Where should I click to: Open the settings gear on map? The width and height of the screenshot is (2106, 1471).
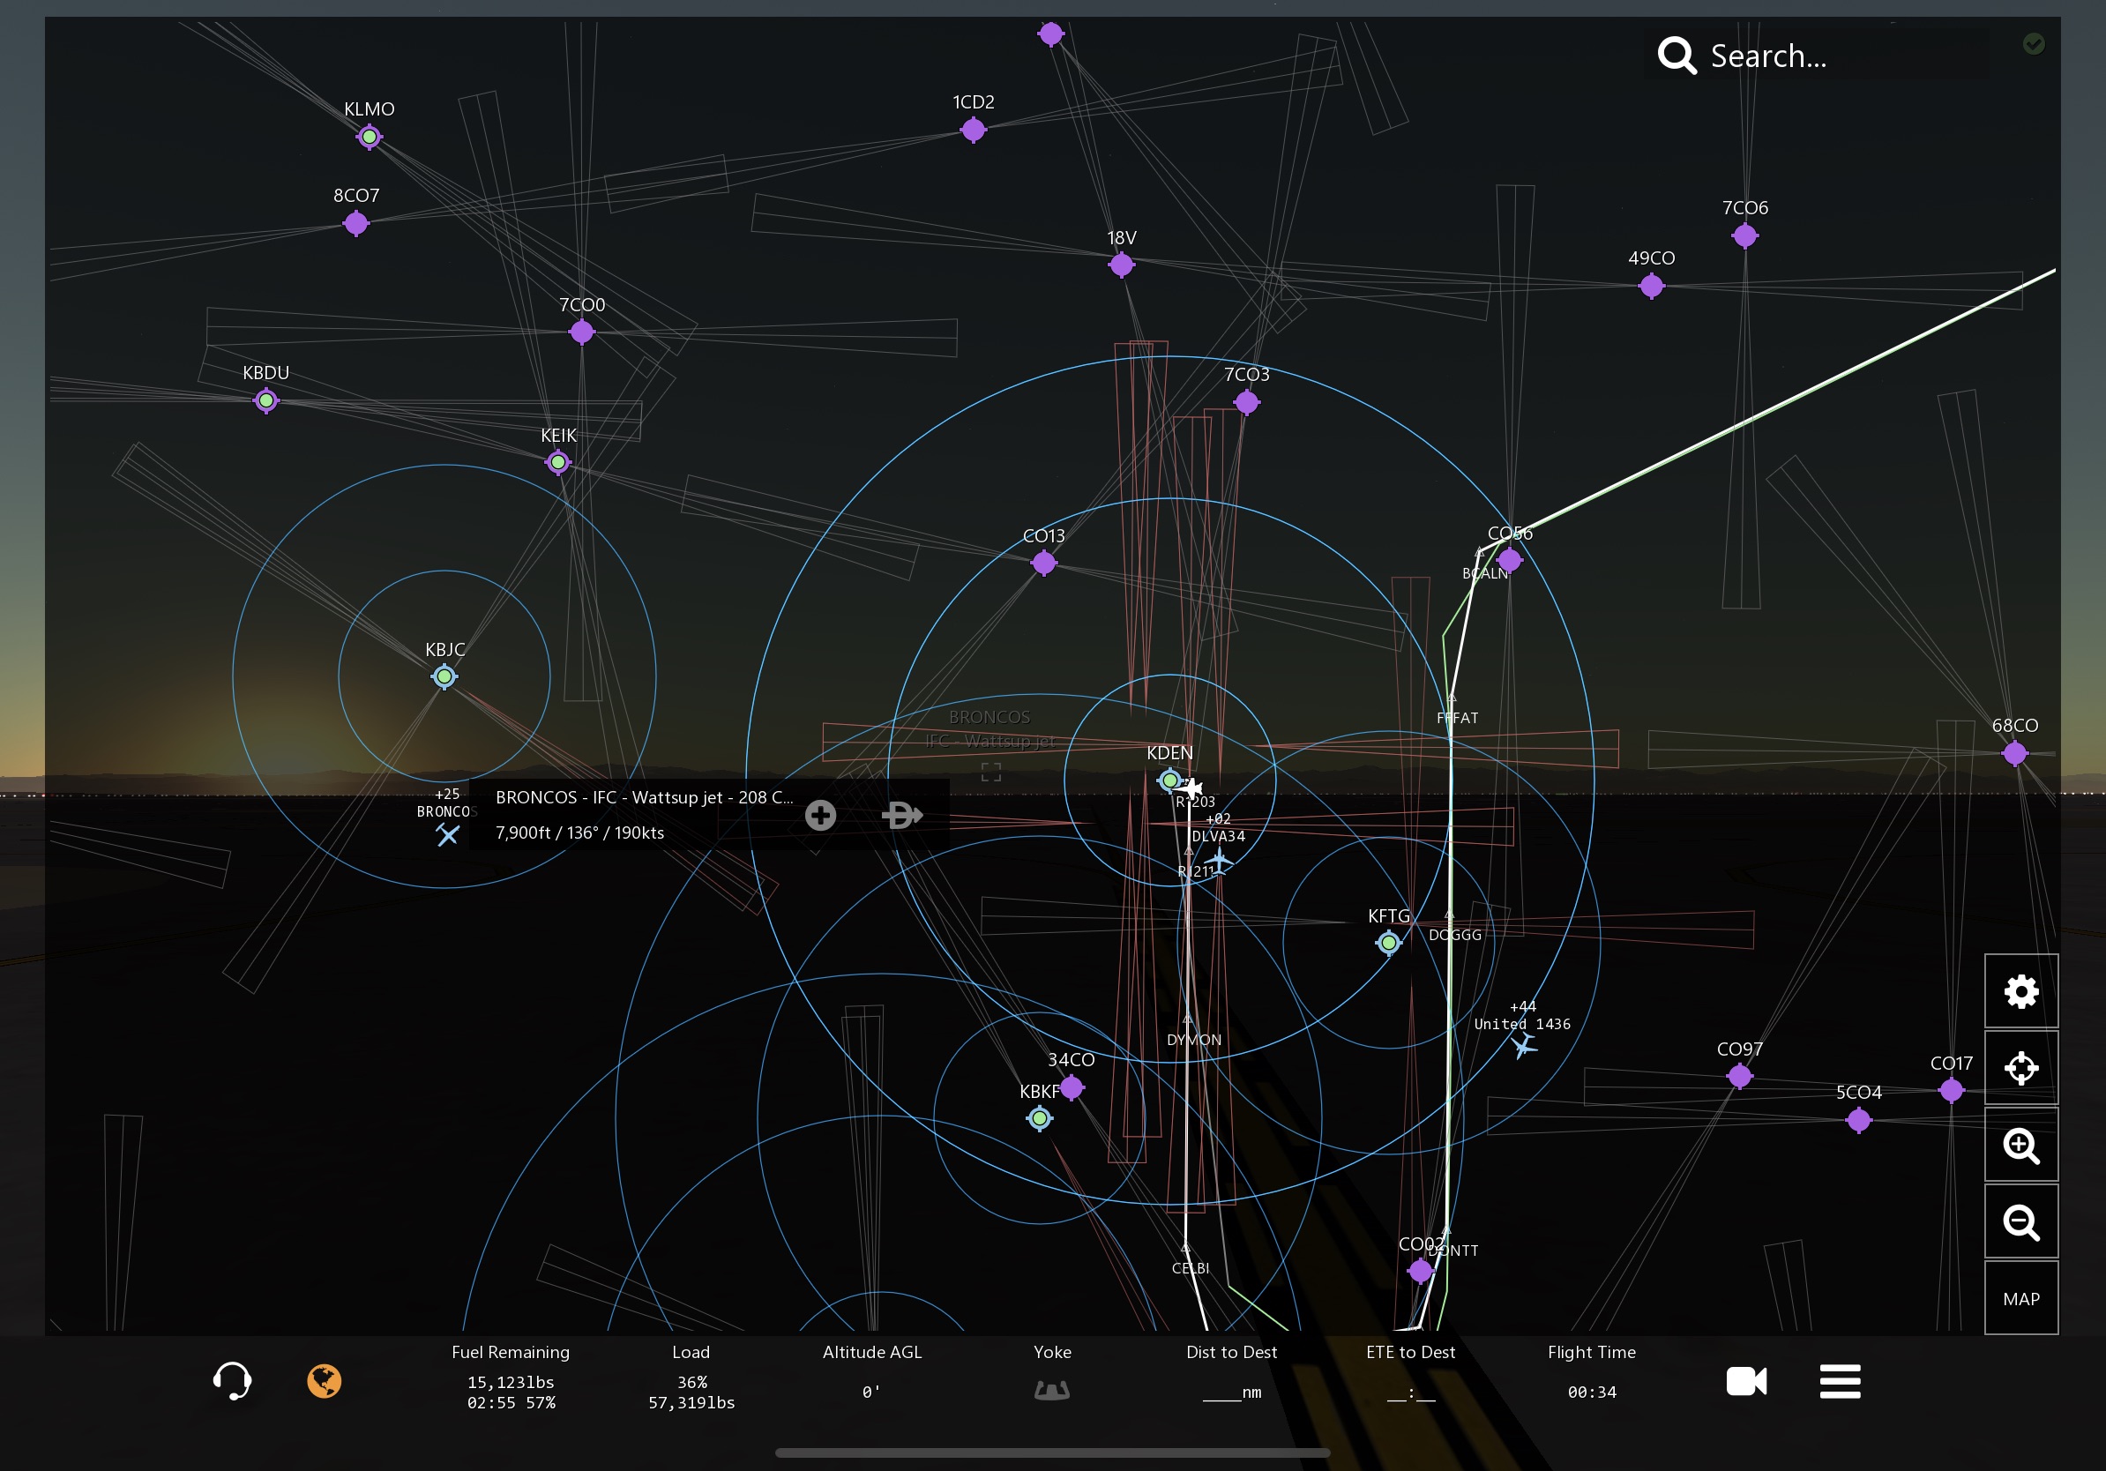(2020, 991)
